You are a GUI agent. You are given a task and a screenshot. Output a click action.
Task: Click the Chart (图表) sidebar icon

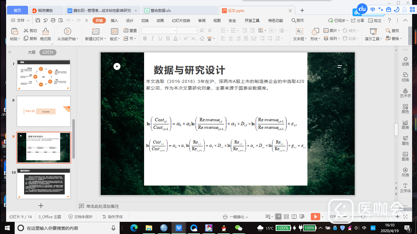[x=405, y=124]
